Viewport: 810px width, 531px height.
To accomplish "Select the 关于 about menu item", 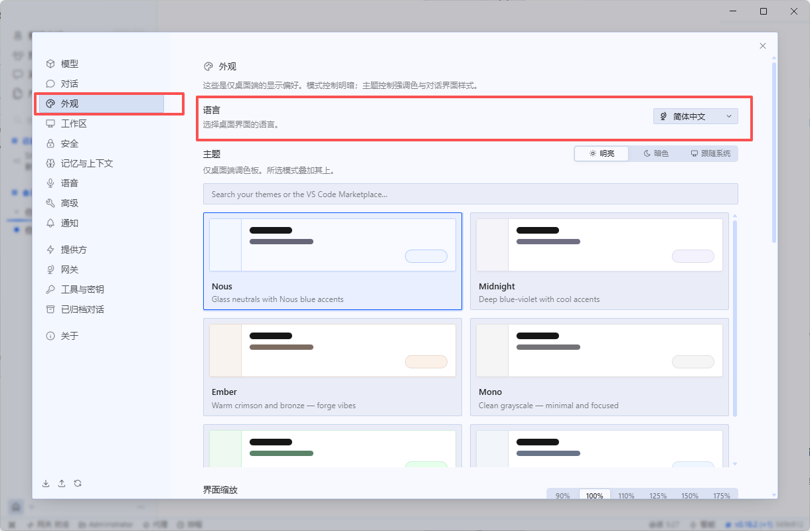I will [102, 336].
